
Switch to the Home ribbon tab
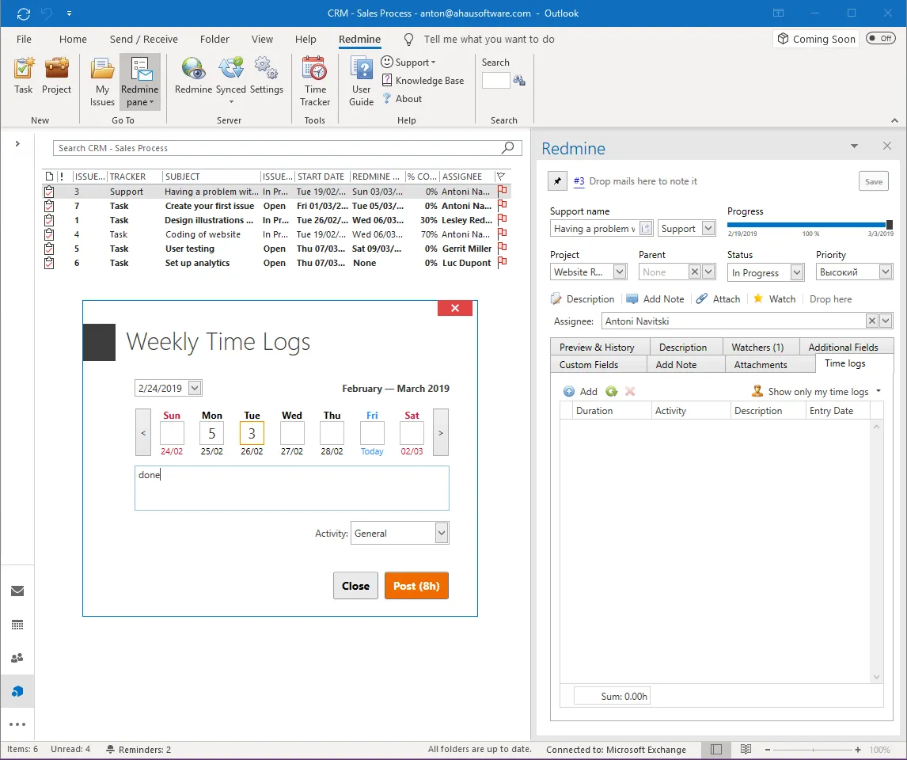(x=73, y=39)
